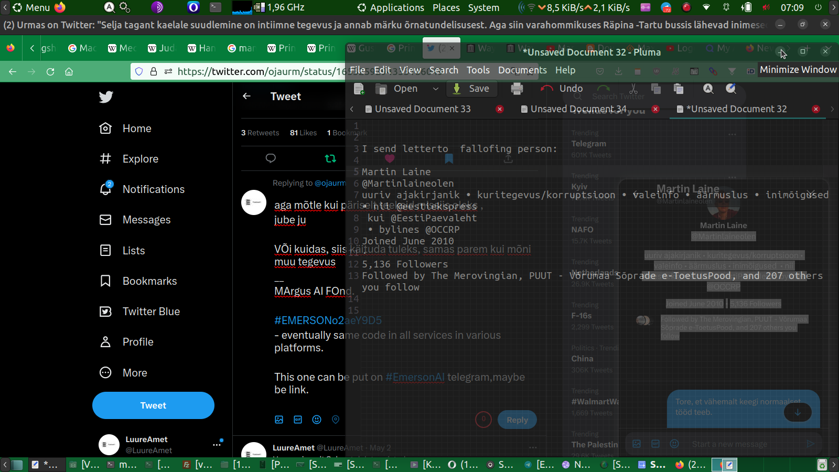Click the Paste clipboard icon in Pluma

tap(679, 89)
